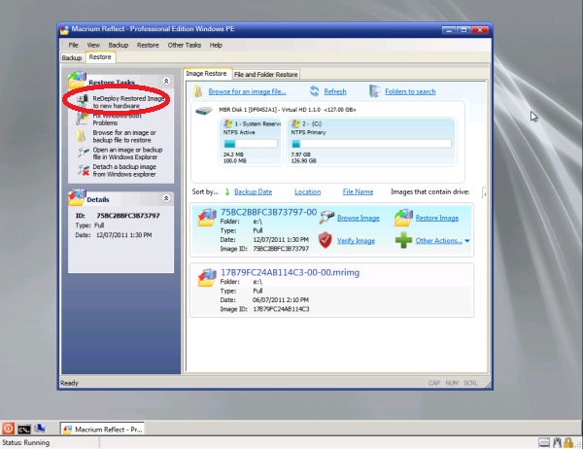Screen dimensions: 583x449
Task: Click Browse for an image file link
Action: [247, 91]
